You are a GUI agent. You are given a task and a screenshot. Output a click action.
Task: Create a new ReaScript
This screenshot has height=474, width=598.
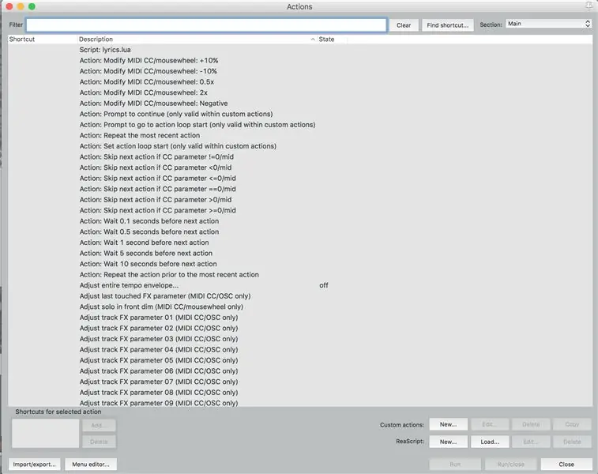[448, 442]
